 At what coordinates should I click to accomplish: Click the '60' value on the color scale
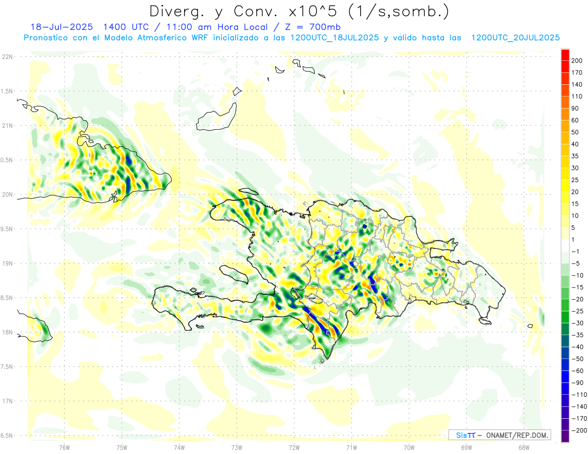(x=576, y=120)
